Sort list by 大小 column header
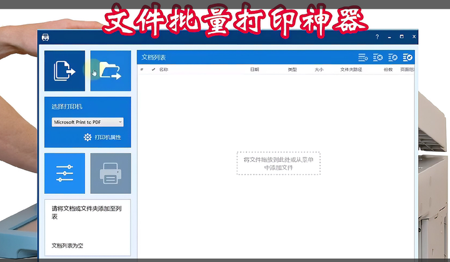Image resolution: width=450 pixels, height=262 pixels. click(x=319, y=69)
